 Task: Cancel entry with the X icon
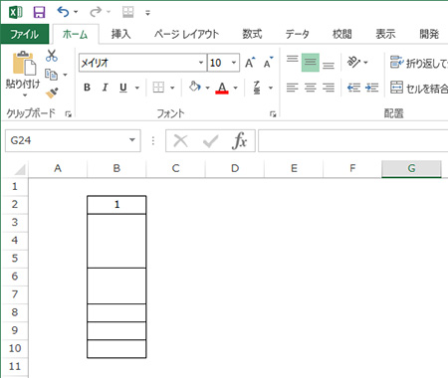pos(181,141)
